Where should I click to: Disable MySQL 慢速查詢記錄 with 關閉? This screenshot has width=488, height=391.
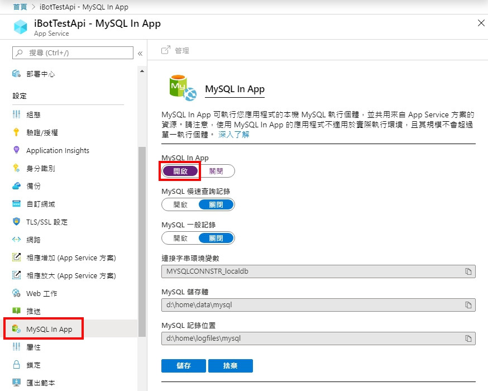(x=216, y=204)
